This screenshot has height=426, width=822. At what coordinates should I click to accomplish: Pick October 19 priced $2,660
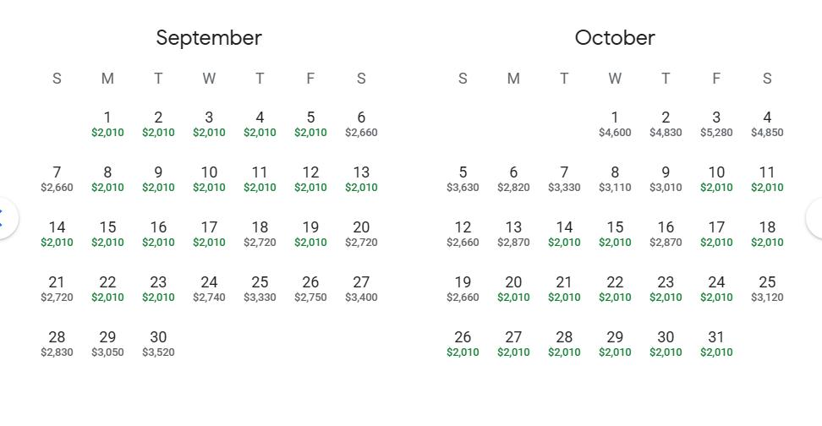tap(463, 288)
